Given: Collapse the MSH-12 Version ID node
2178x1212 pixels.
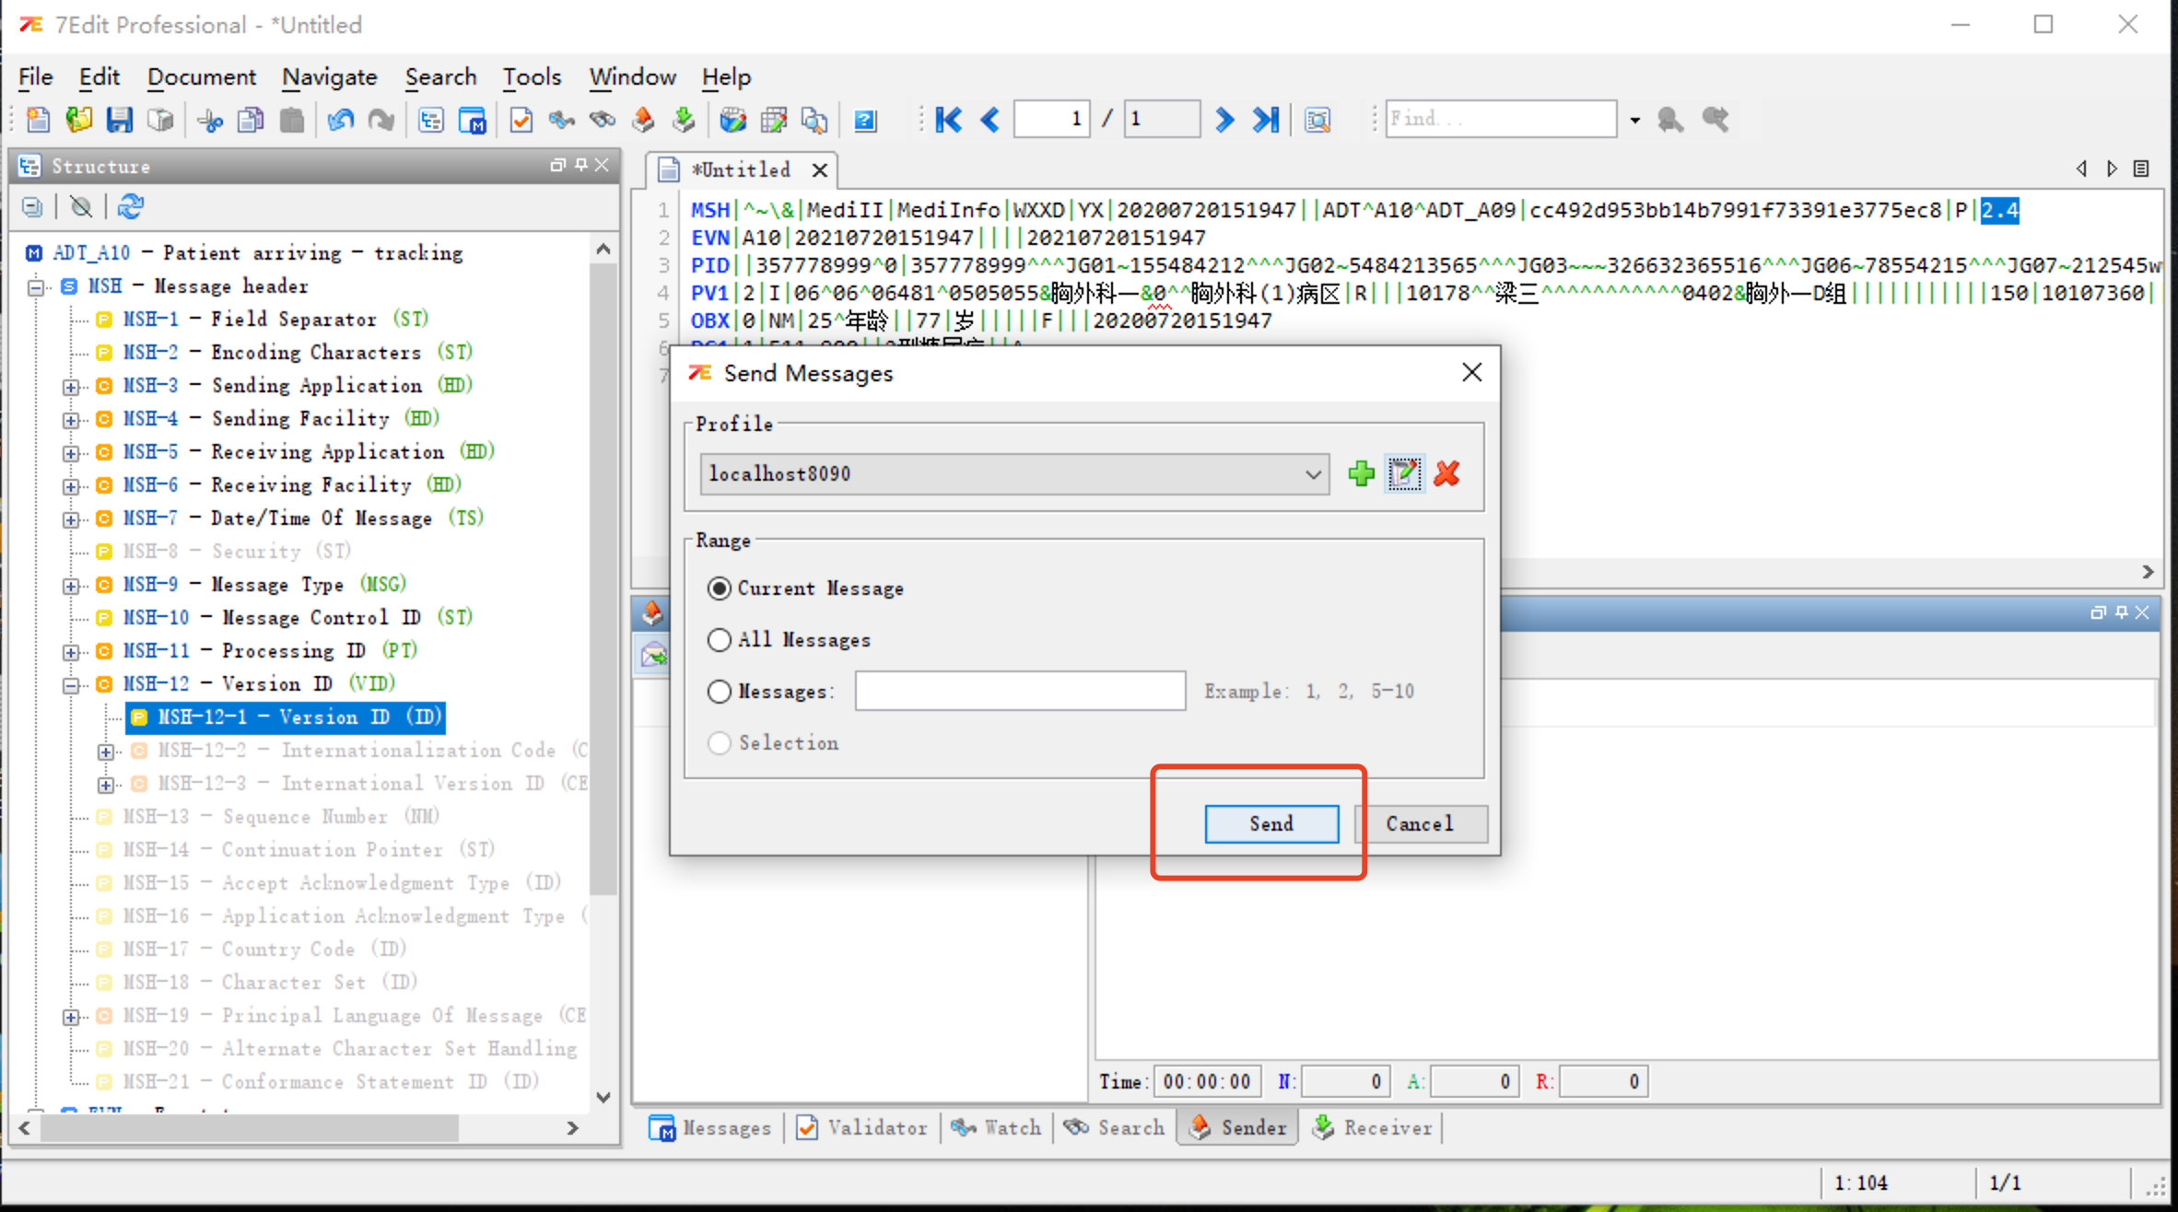Looking at the screenshot, I should tap(70, 685).
